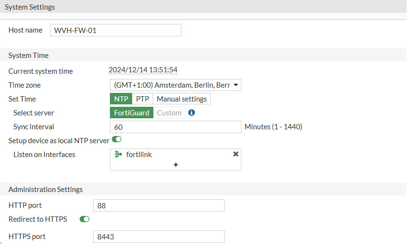The height and width of the screenshot is (249, 407).
Task: Click the info icon beside Custom
Action: (x=192, y=113)
